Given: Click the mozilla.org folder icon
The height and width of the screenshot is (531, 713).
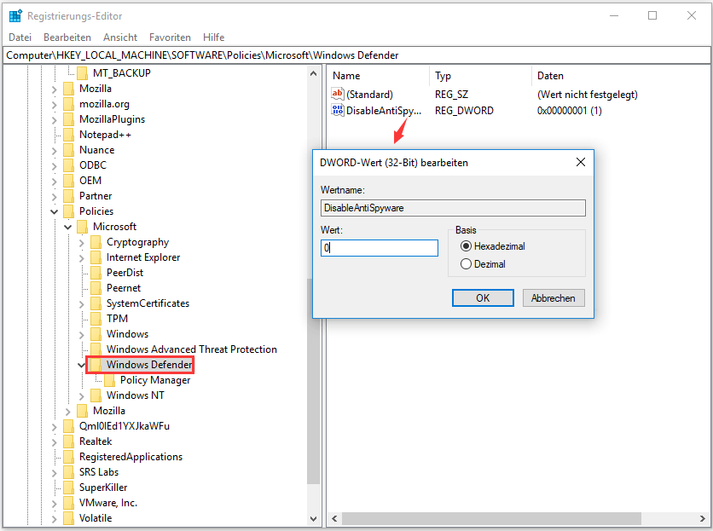Looking at the screenshot, I should (x=69, y=104).
